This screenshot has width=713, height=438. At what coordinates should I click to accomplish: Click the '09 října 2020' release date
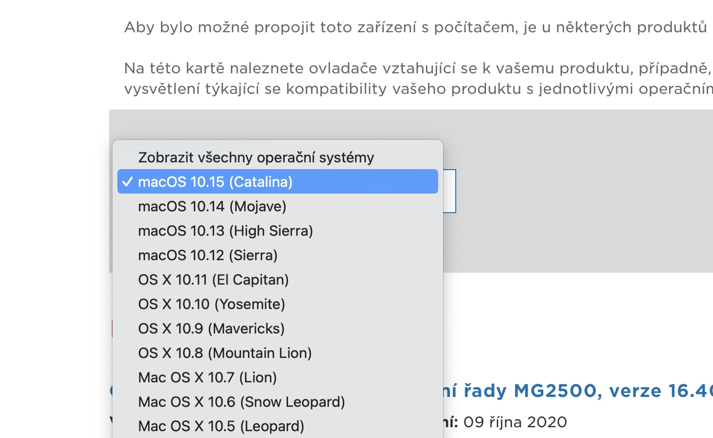click(515, 422)
